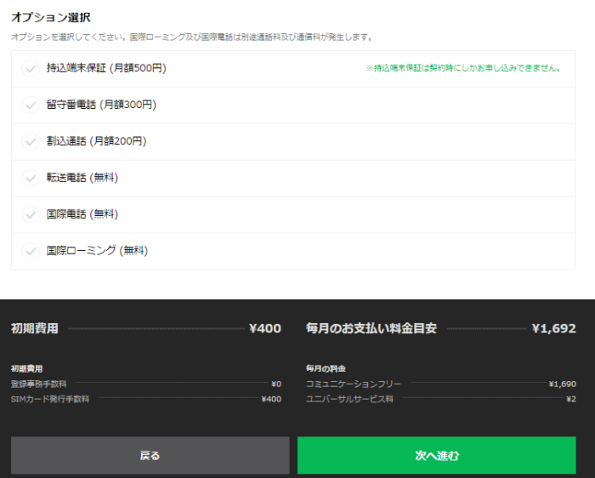This screenshot has height=478, width=595.
Task: Check the 国際ローミング (無料) option
Action: (31, 251)
